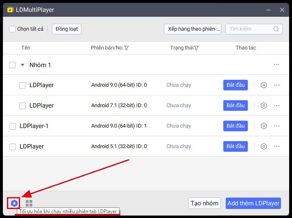Screen dimensions: 292x218
Task: Click Android 9.0 (64-bit) ID: 1 text
Action: click(119, 126)
